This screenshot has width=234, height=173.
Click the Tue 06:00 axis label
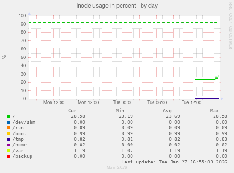coord(157,103)
